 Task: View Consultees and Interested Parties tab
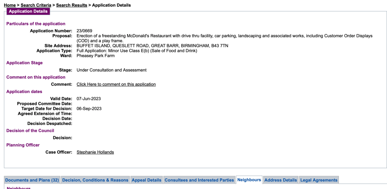[x=199, y=180]
